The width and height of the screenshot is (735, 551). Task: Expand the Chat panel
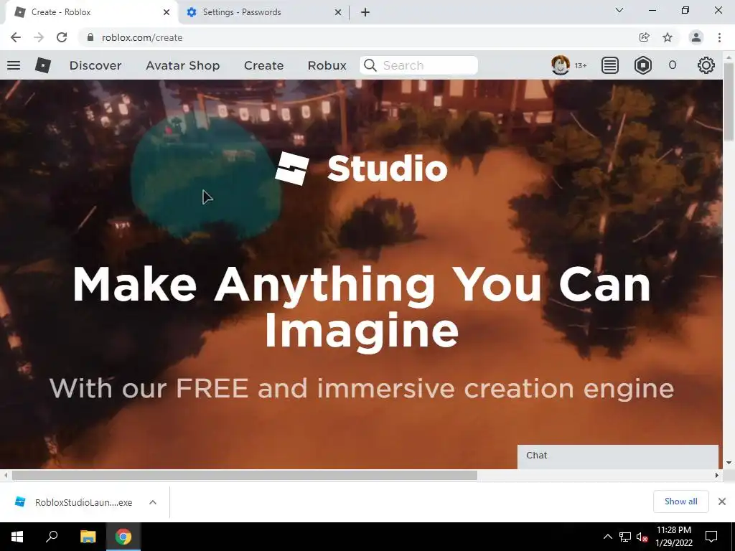point(618,456)
